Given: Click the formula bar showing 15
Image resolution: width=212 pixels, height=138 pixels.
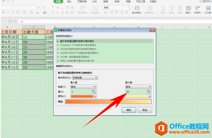Looking at the screenshot, I should (115, 22).
